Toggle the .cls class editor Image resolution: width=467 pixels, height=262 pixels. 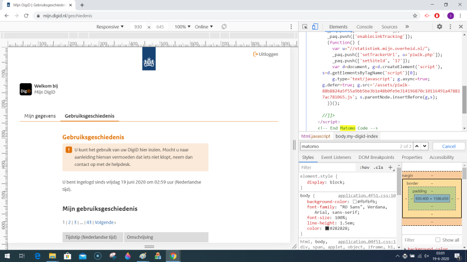pos(378,167)
